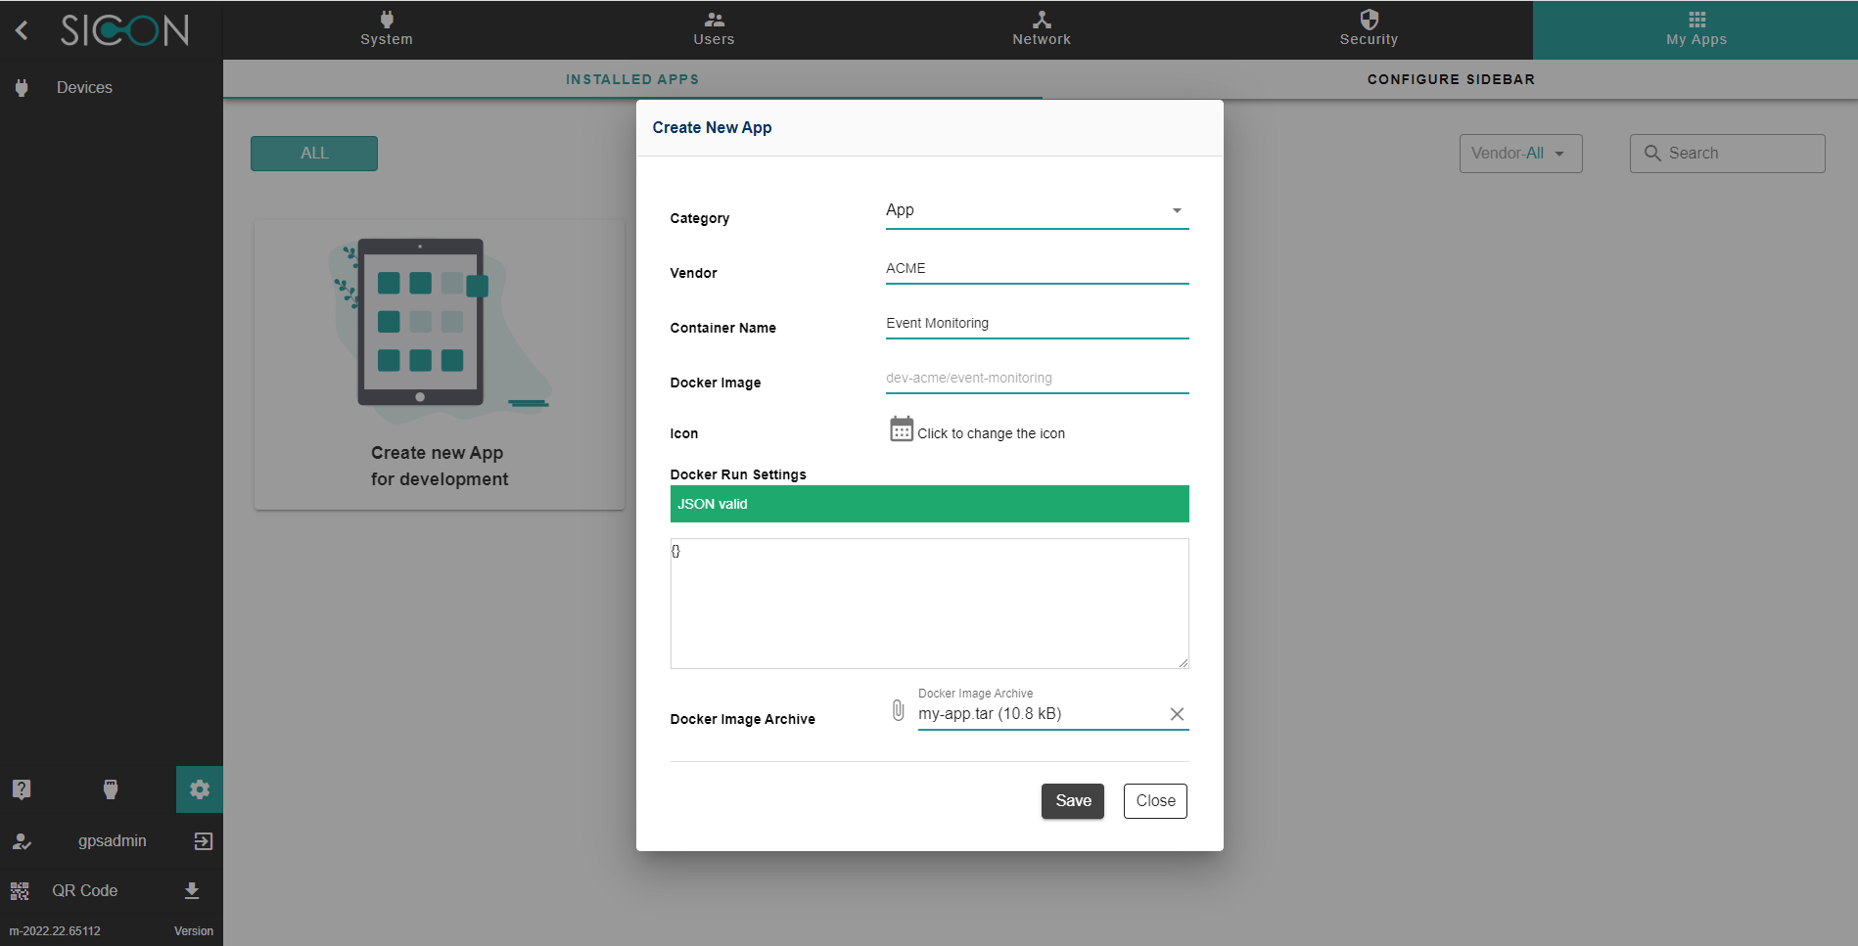Image resolution: width=1858 pixels, height=946 pixels.
Task: Click the settings gear icon
Action: tap(200, 789)
